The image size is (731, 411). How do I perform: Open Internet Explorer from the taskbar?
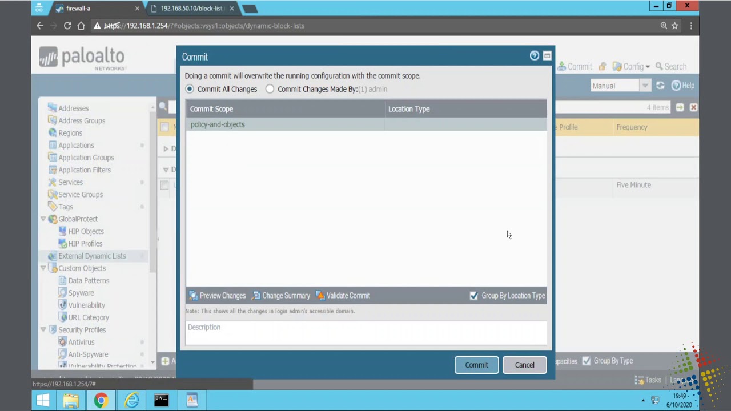tap(131, 400)
